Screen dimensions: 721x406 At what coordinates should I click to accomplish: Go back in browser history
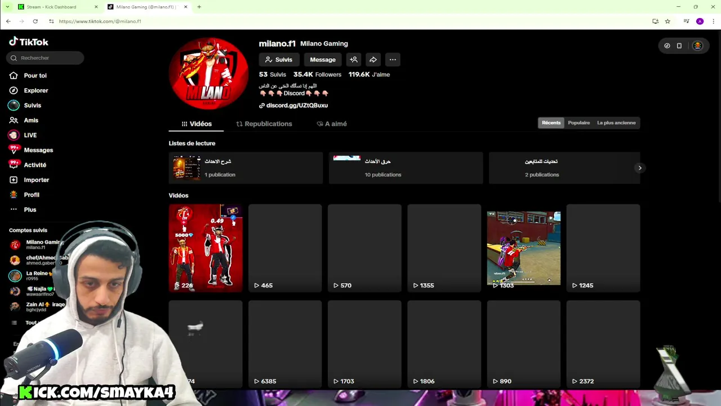[8, 21]
